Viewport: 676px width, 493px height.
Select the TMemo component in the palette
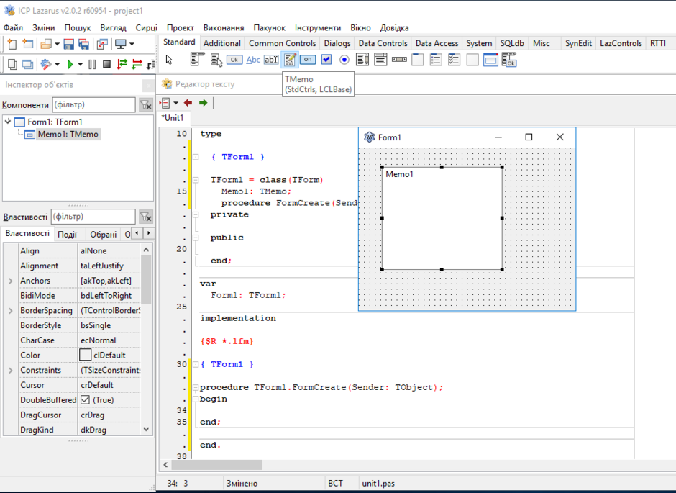click(290, 60)
